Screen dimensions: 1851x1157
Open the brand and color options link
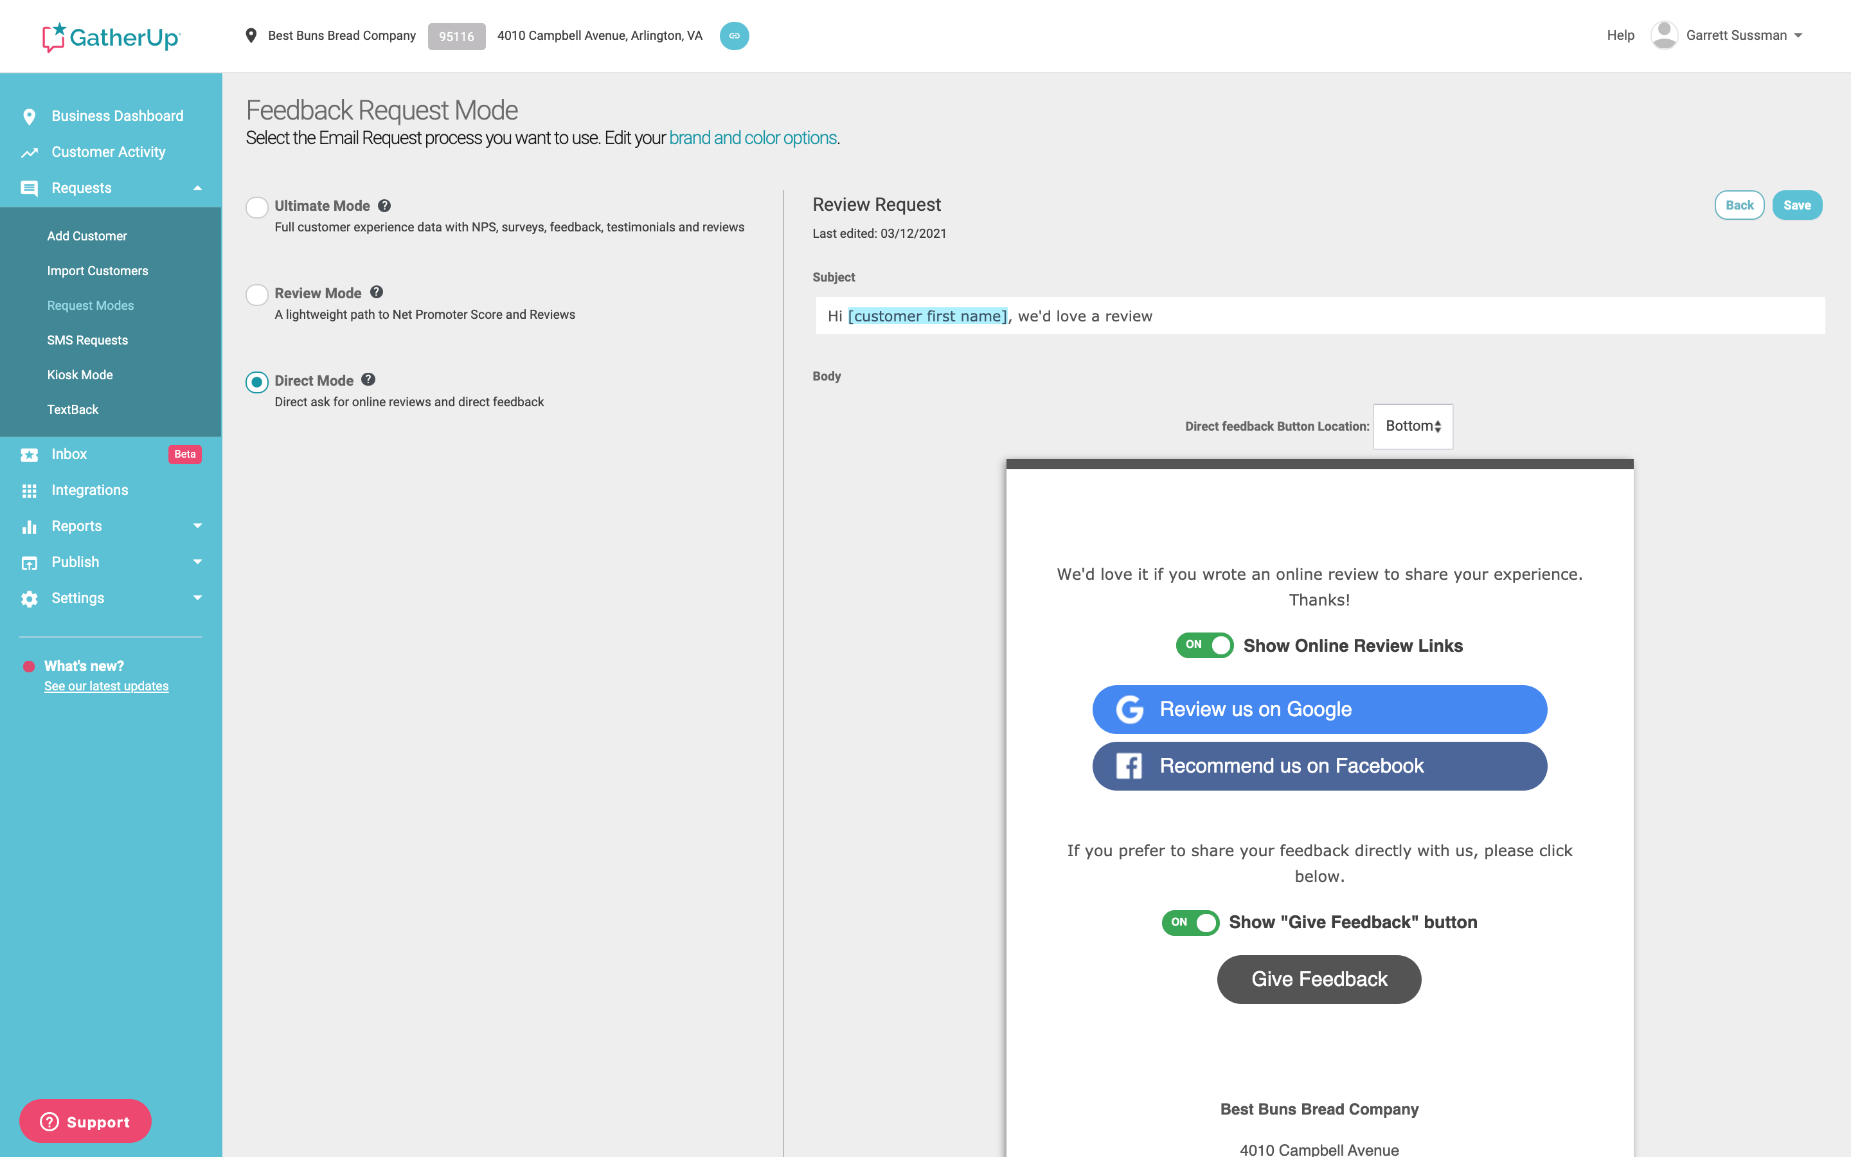tap(752, 138)
